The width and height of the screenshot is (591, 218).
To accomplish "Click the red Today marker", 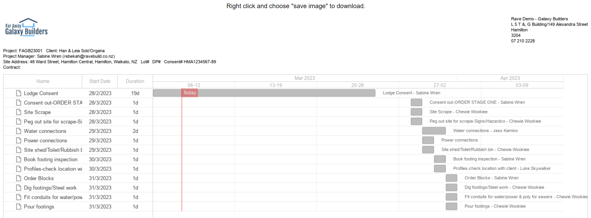I will pos(190,93).
